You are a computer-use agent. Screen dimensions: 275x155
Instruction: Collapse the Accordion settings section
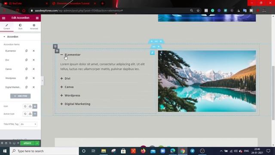[20, 37]
